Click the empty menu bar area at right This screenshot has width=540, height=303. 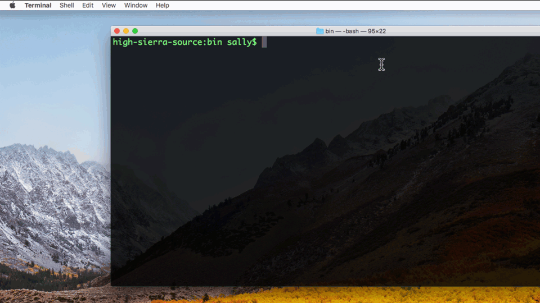[x=394, y=5]
